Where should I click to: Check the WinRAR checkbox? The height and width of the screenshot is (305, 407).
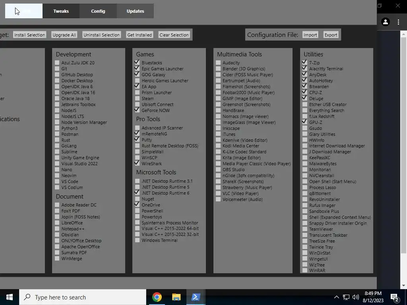click(305, 270)
